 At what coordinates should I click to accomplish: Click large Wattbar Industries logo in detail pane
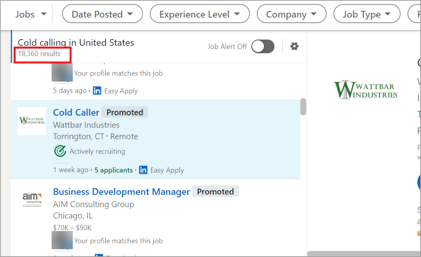[365, 90]
